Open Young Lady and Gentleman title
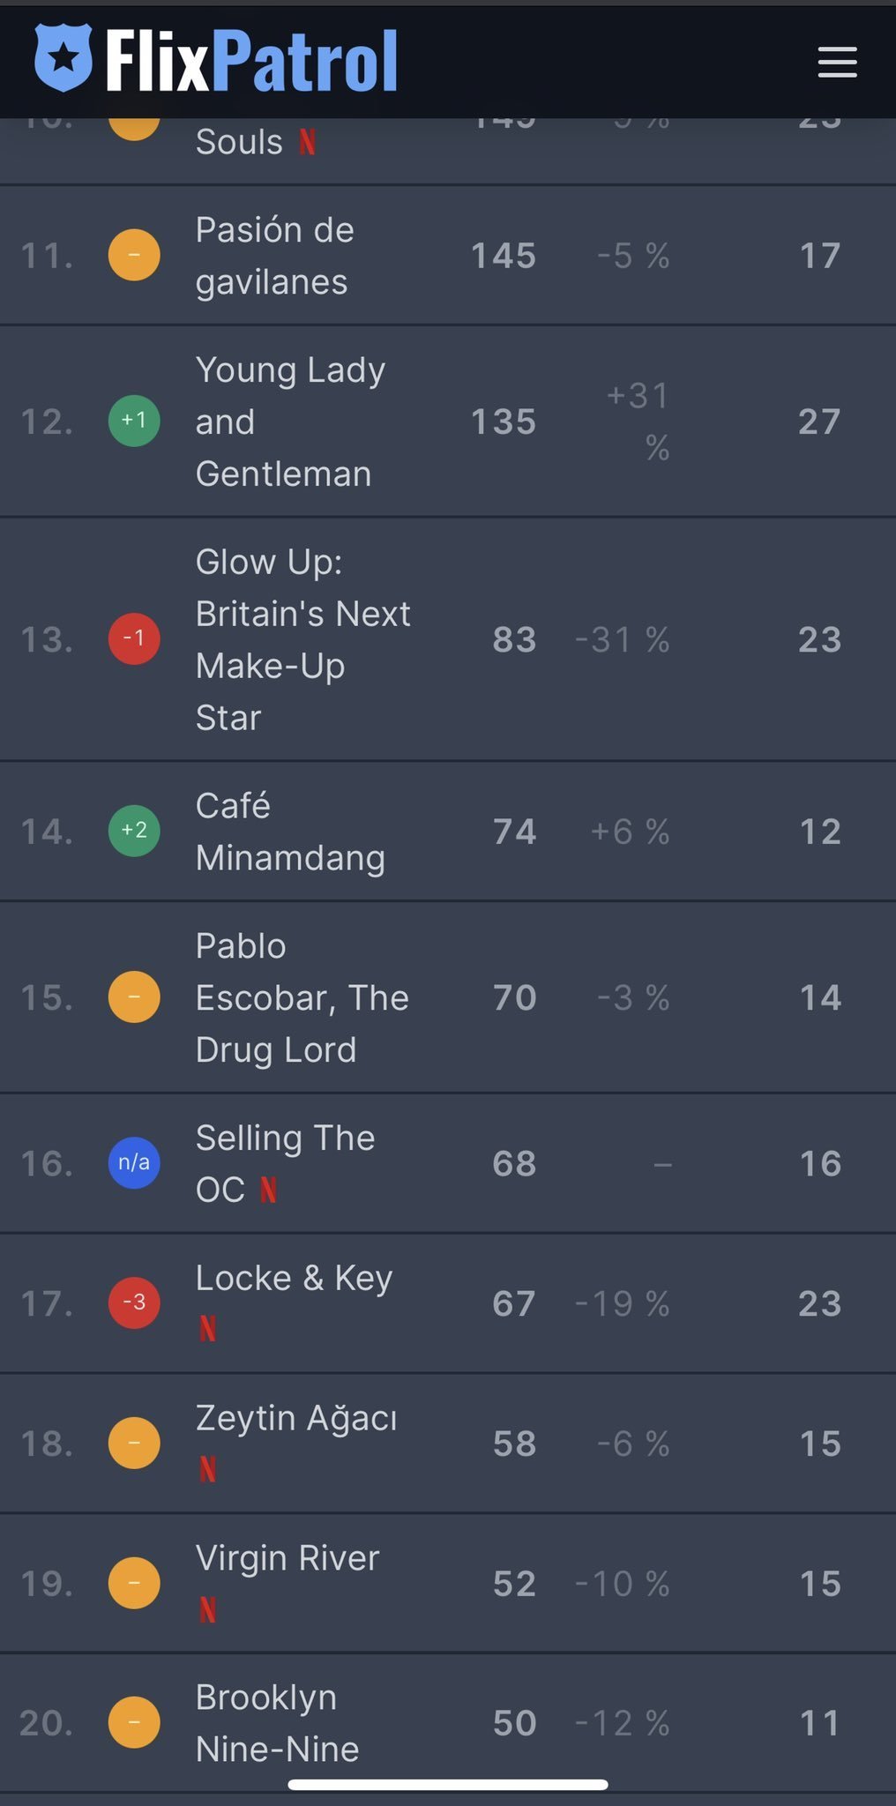 tap(289, 422)
